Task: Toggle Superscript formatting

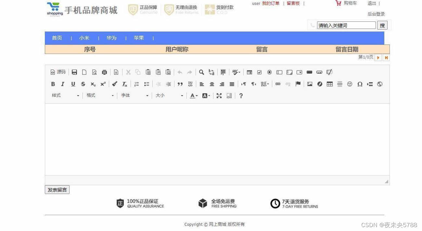Action: pos(103,84)
